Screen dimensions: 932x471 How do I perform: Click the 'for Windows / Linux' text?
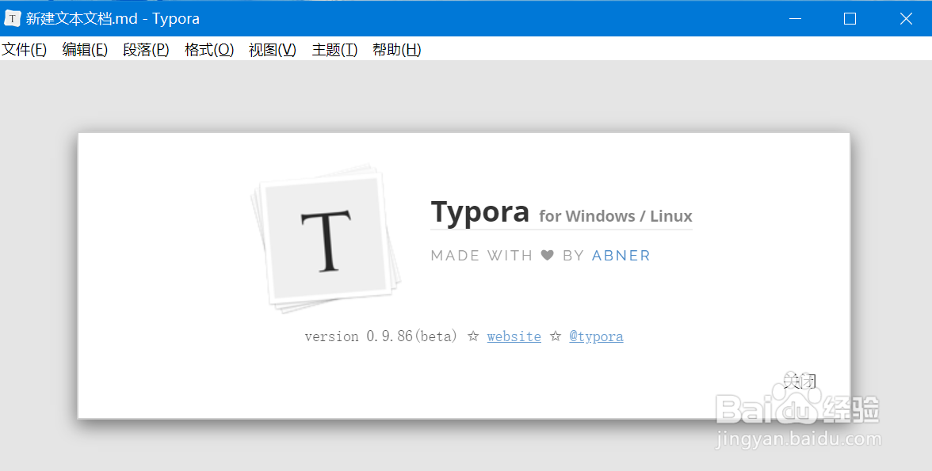click(616, 216)
